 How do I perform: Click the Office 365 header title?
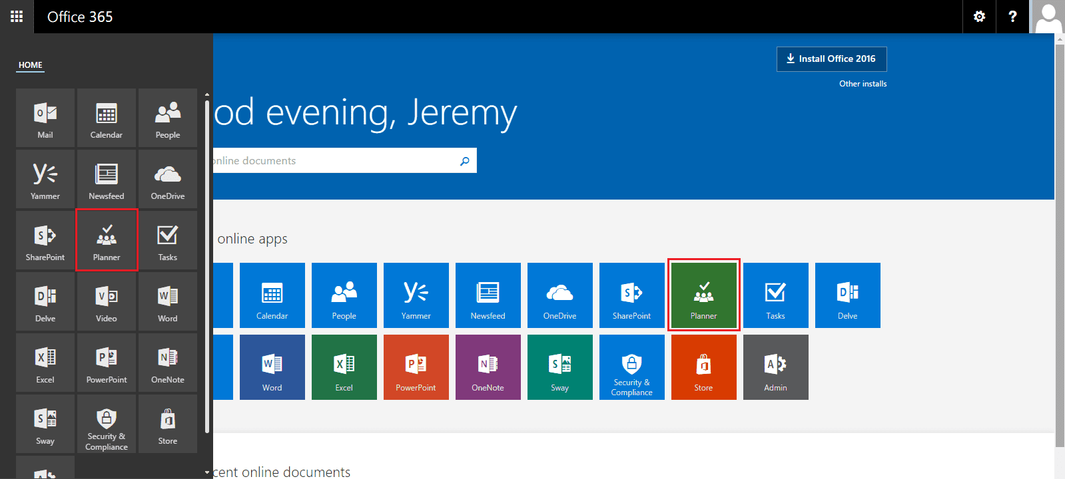[x=80, y=17]
